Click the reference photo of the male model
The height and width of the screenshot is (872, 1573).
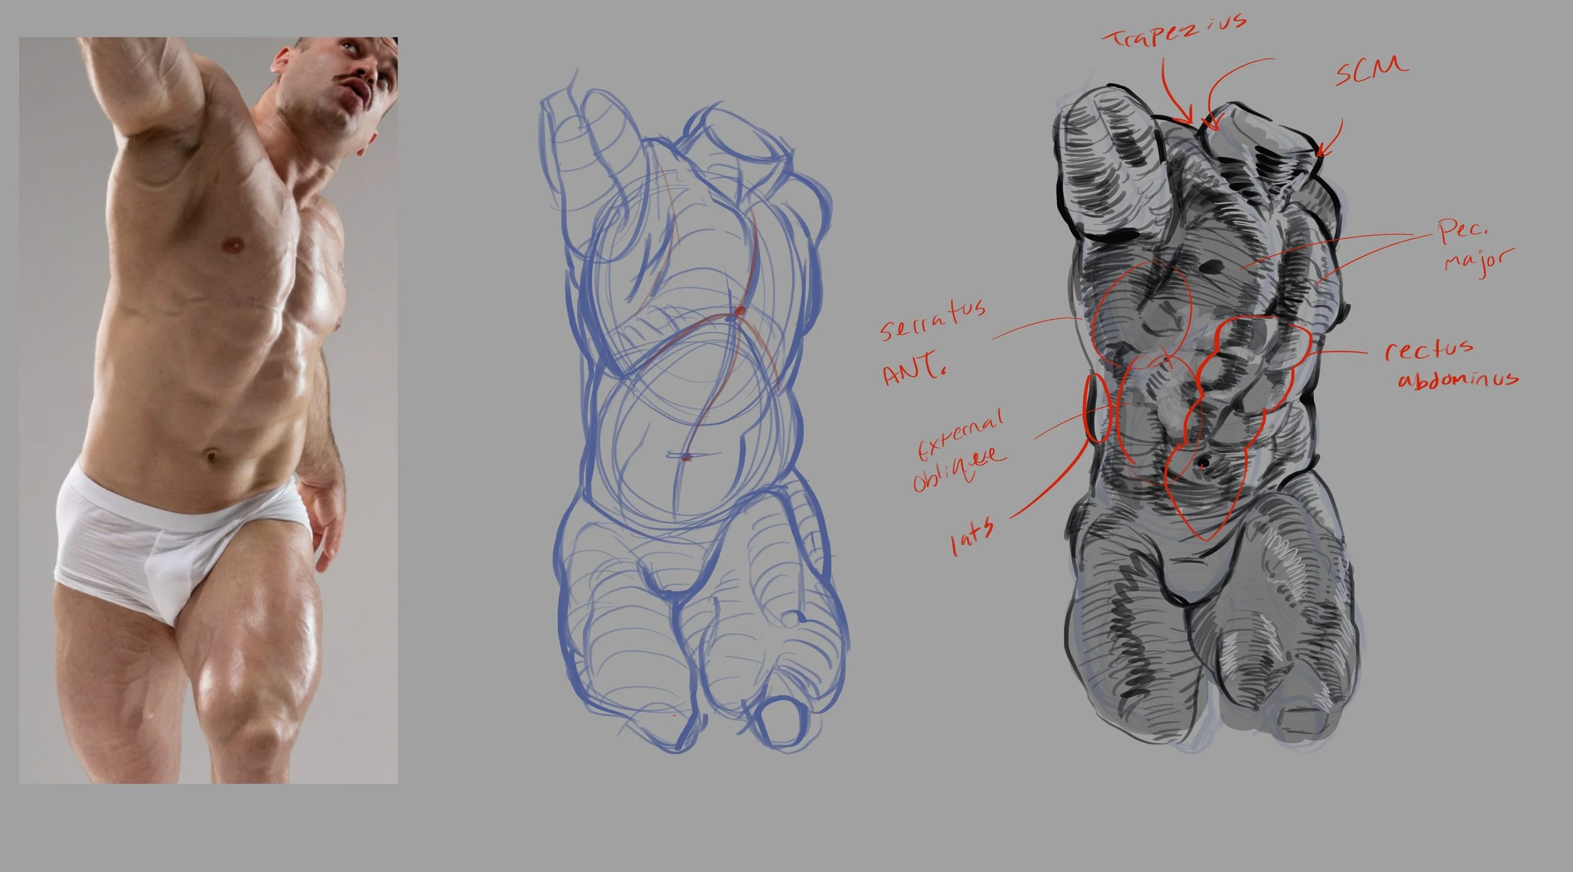point(208,409)
